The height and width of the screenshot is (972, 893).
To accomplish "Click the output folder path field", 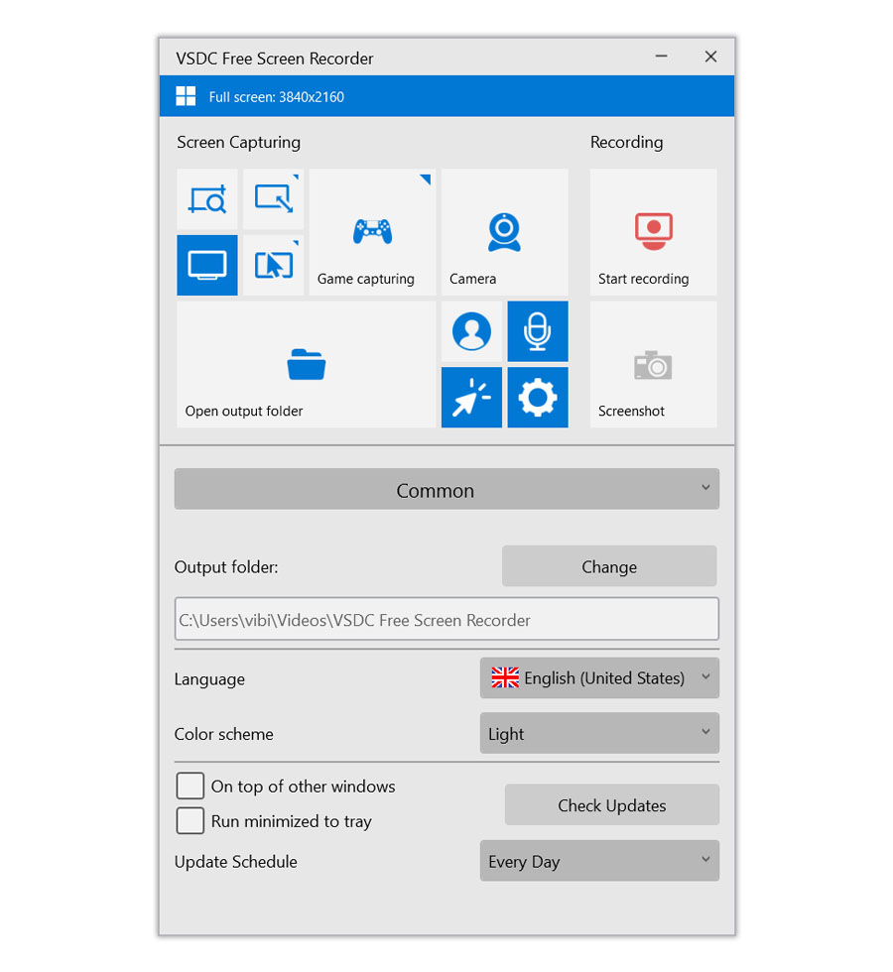I will pyautogui.click(x=446, y=619).
